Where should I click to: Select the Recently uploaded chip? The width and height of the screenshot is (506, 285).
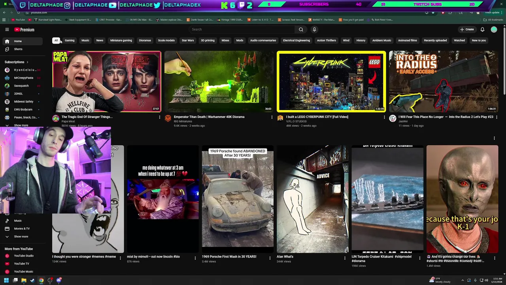[435, 40]
